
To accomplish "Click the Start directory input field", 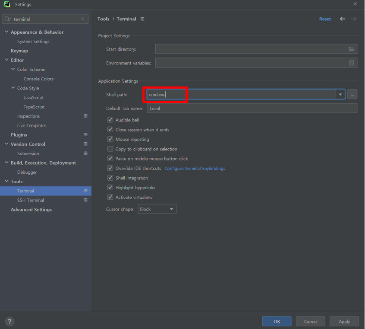I will tap(256, 49).
